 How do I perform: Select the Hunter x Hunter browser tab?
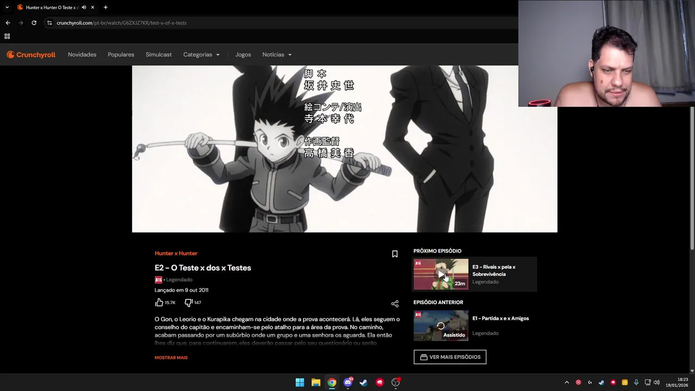tap(56, 7)
